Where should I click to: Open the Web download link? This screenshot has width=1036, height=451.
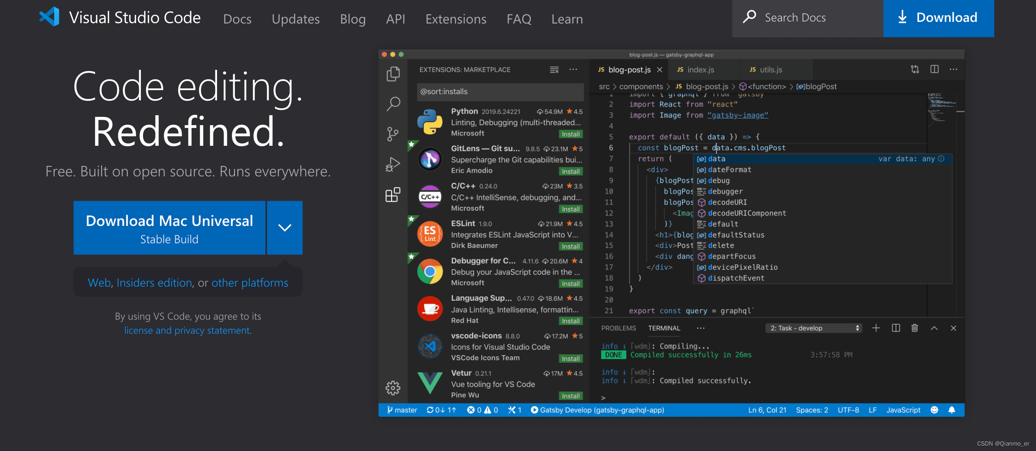click(99, 283)
